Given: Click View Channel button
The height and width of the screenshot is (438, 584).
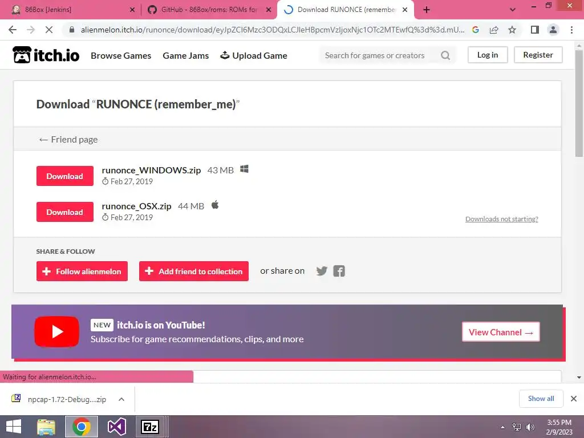Looking at the screenshot, I should (501, 332).
